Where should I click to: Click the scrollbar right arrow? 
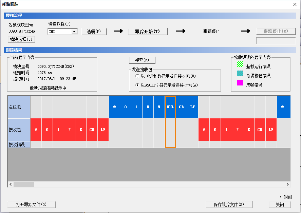288,185
